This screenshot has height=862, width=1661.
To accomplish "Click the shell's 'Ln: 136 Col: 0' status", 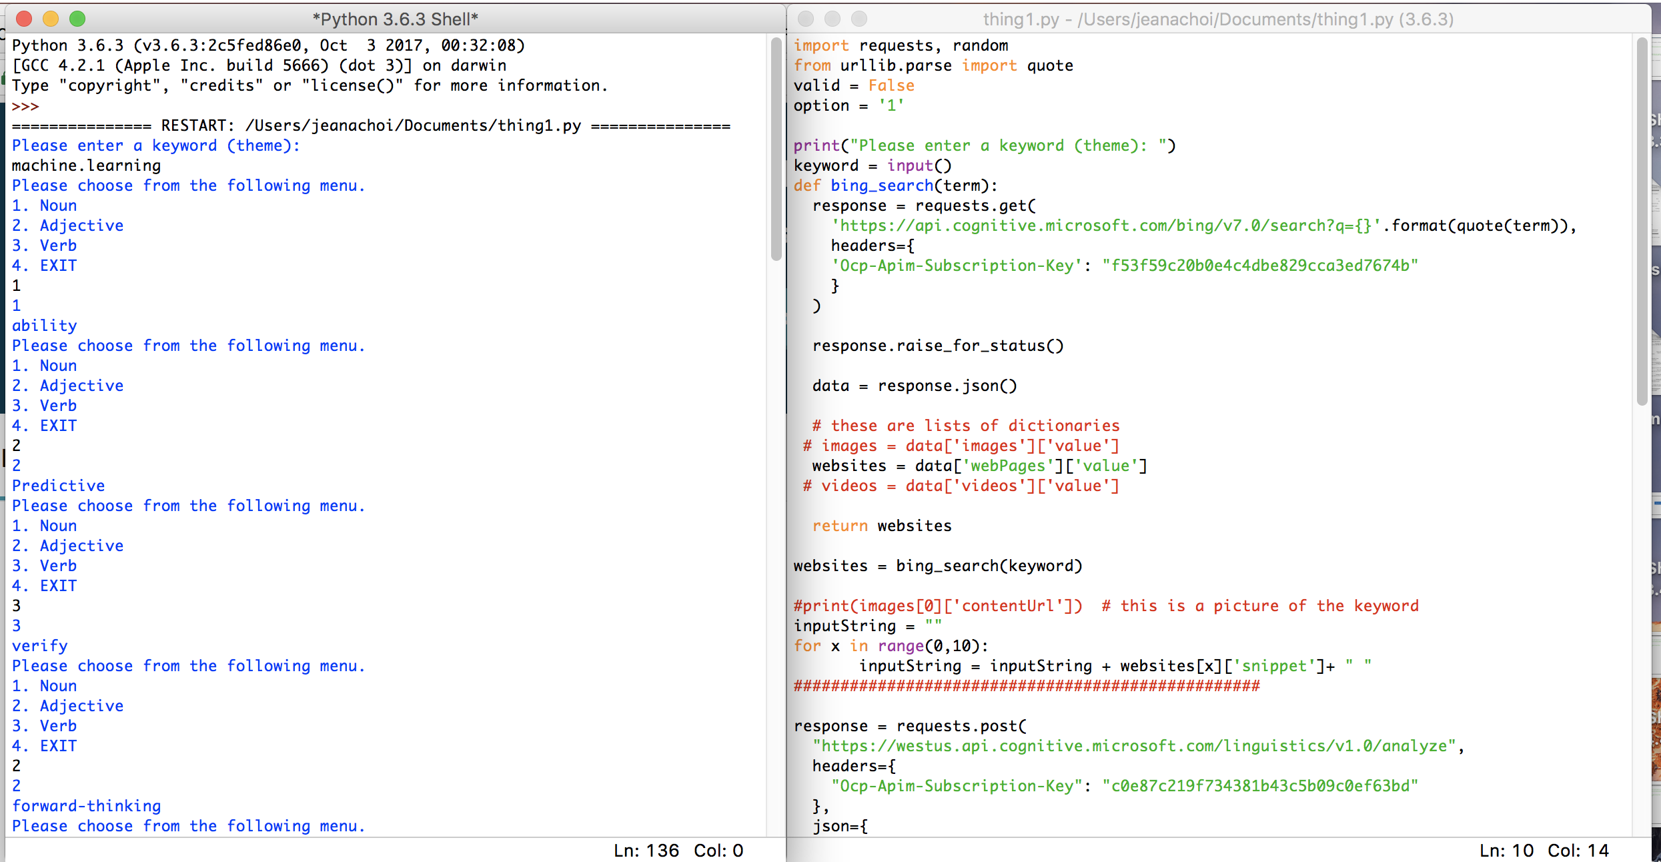I will point(678,850).
